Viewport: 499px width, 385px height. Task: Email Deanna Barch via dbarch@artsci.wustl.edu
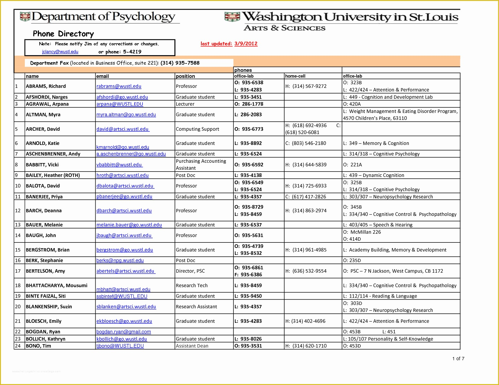click(124, 210)
